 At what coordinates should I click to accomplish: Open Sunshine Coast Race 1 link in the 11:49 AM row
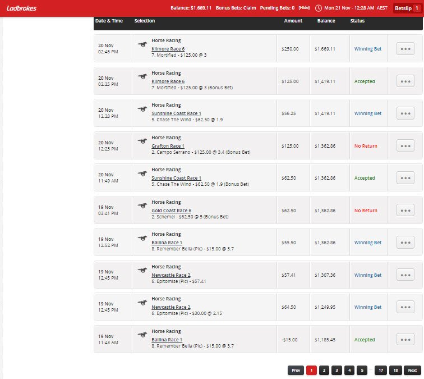[176, 178]
